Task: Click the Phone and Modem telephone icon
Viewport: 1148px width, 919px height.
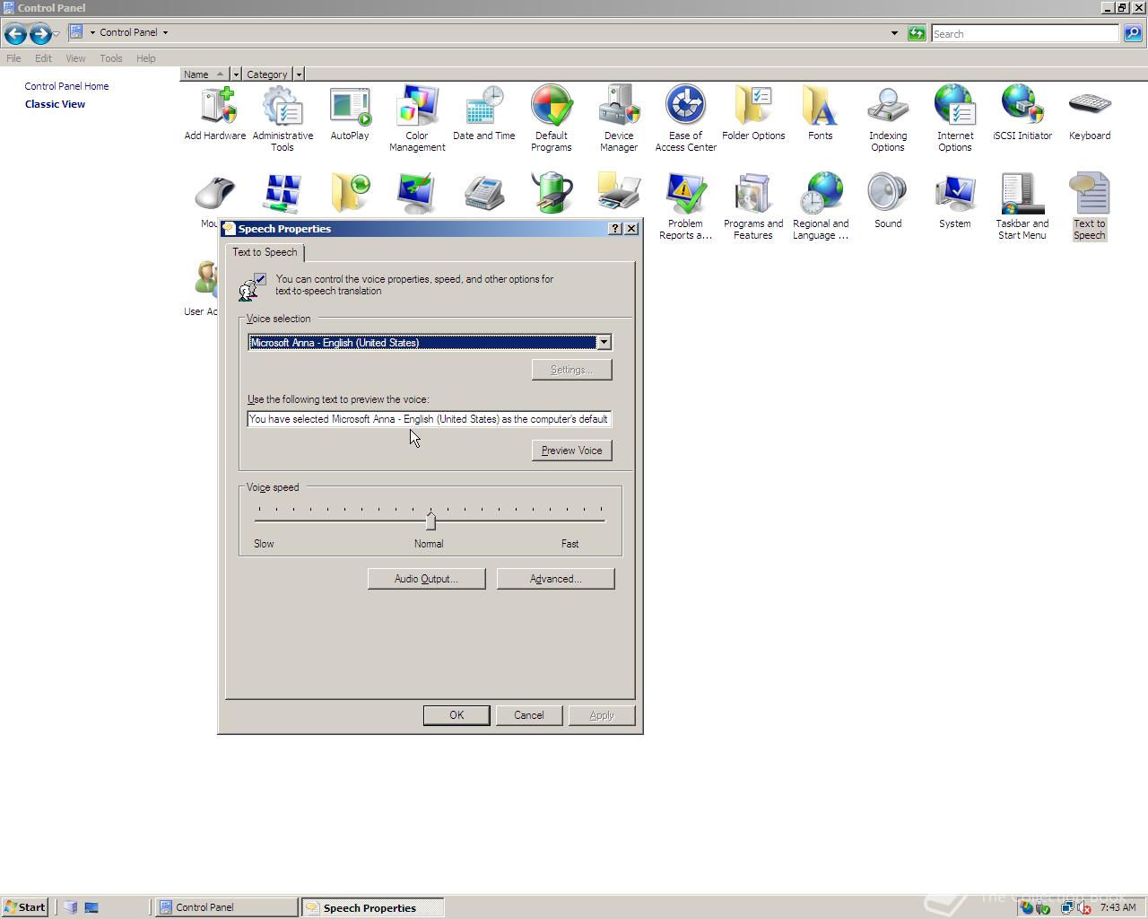Action: (x=484, y=193)
